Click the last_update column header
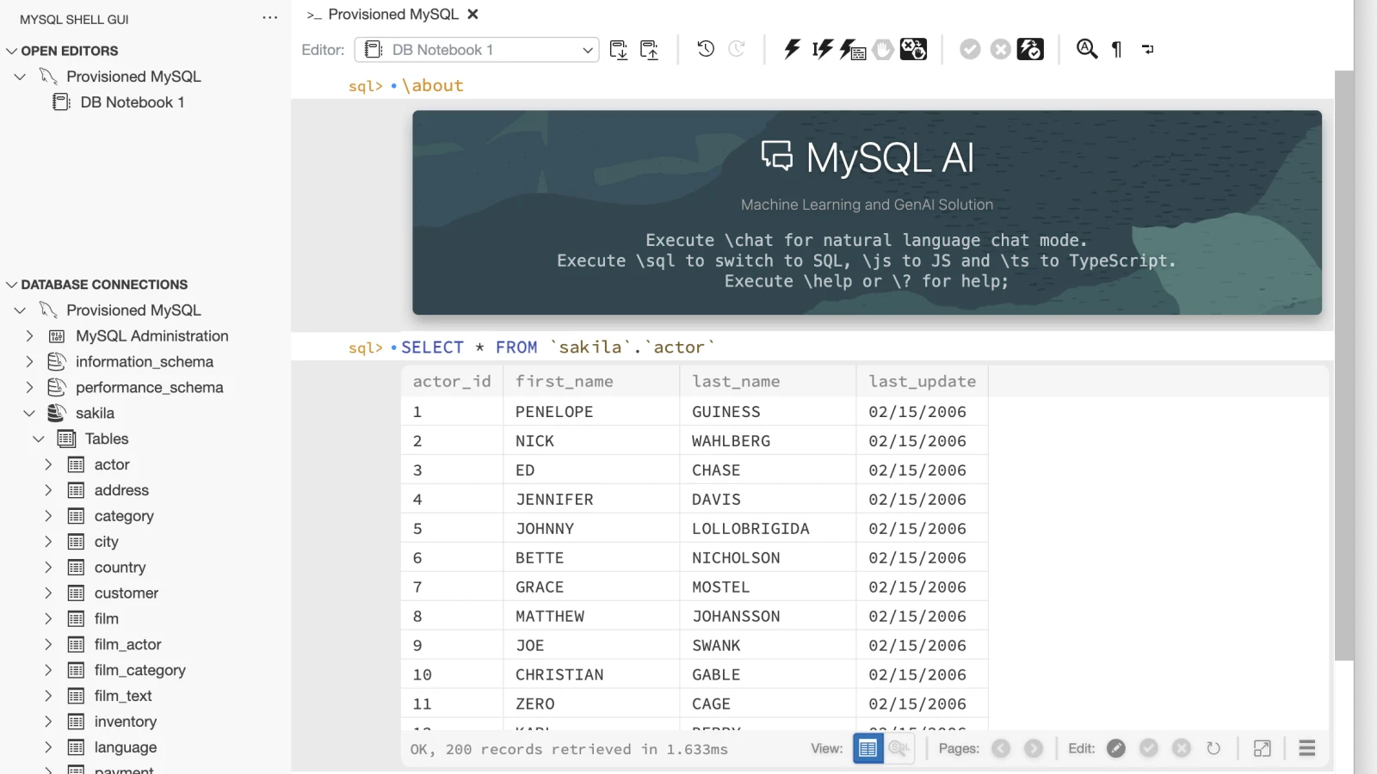The height and width of the screenshot is (774, 1377). pyautogui.click(x=922, y=381)
